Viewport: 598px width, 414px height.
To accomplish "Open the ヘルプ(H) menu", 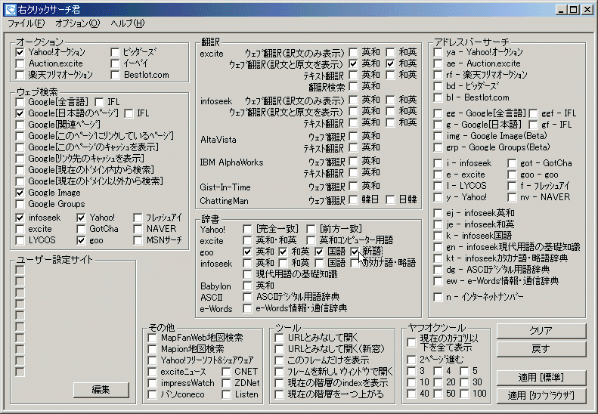I will coord(128,23).
